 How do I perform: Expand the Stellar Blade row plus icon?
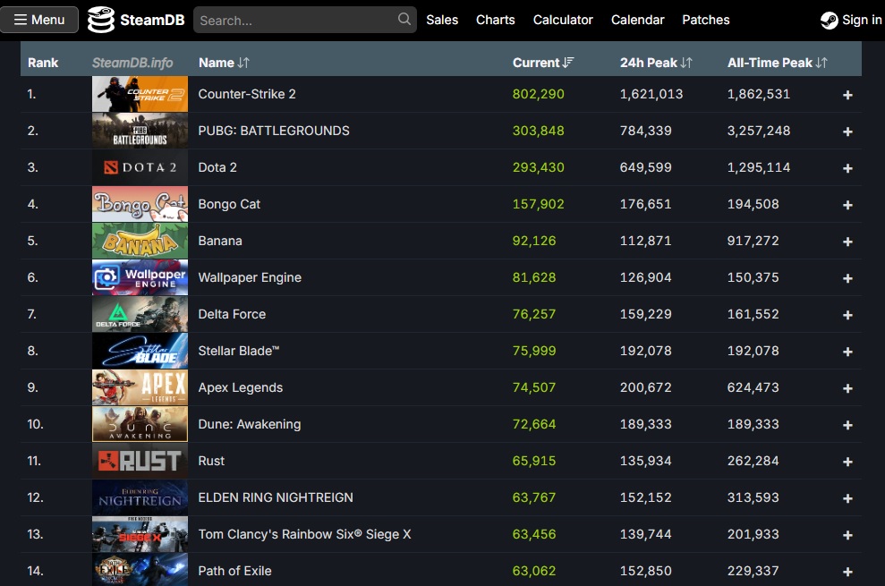pos(847,352)
